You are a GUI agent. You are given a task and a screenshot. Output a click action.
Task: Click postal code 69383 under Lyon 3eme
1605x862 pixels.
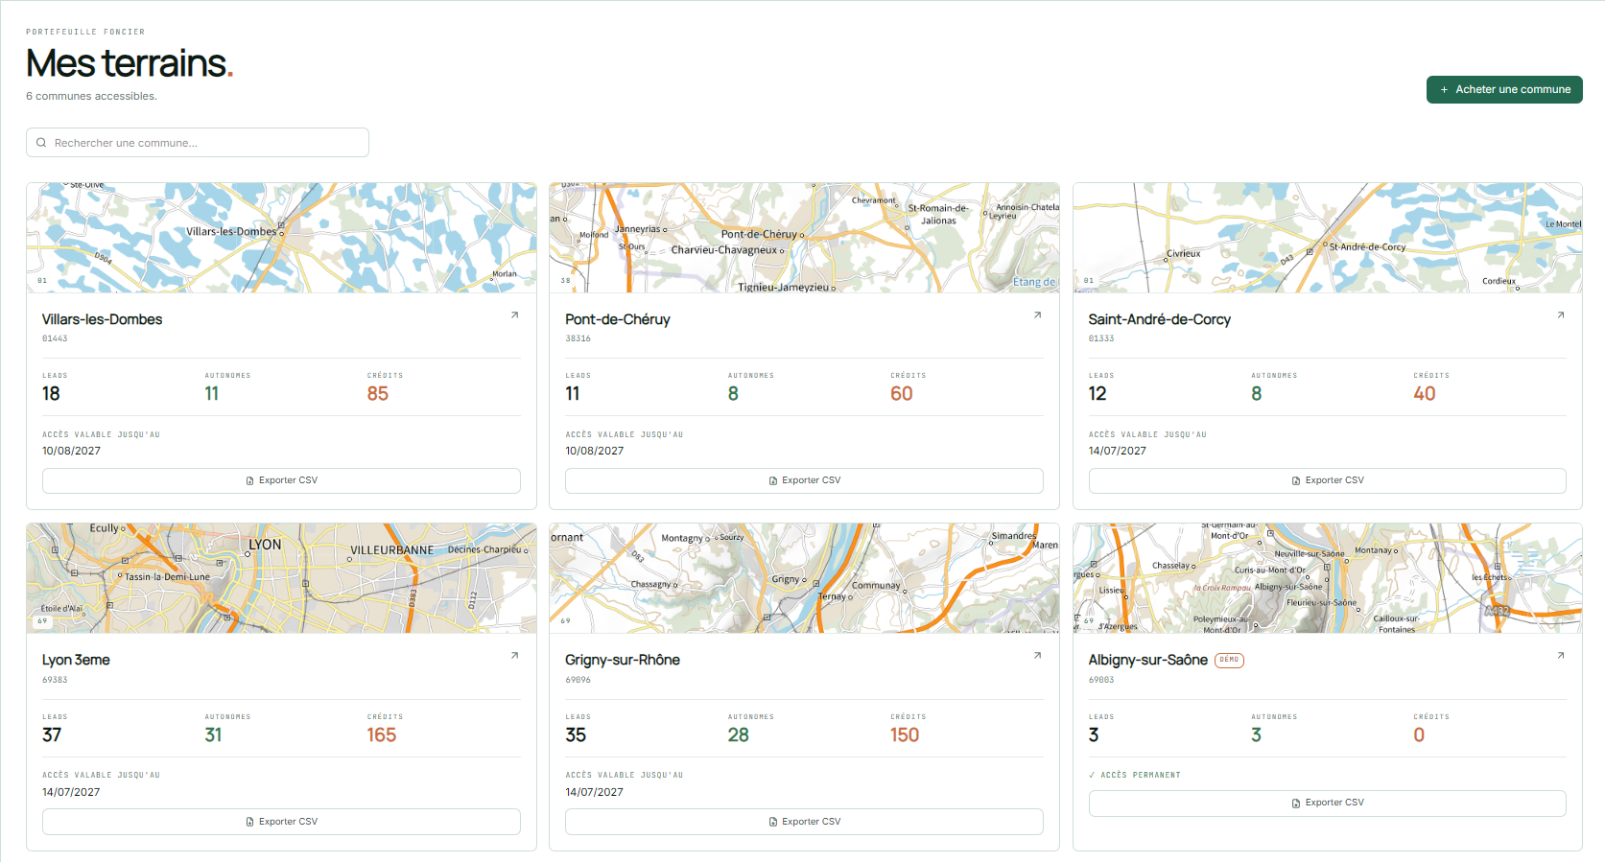(55, 680)
